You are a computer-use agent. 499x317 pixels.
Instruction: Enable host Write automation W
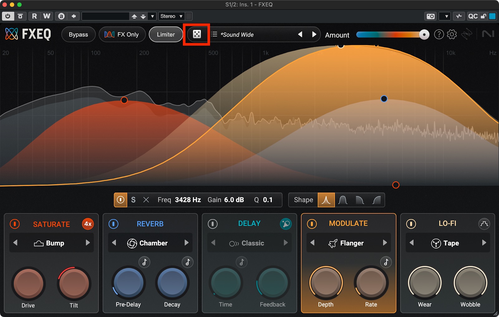(46, 16)
